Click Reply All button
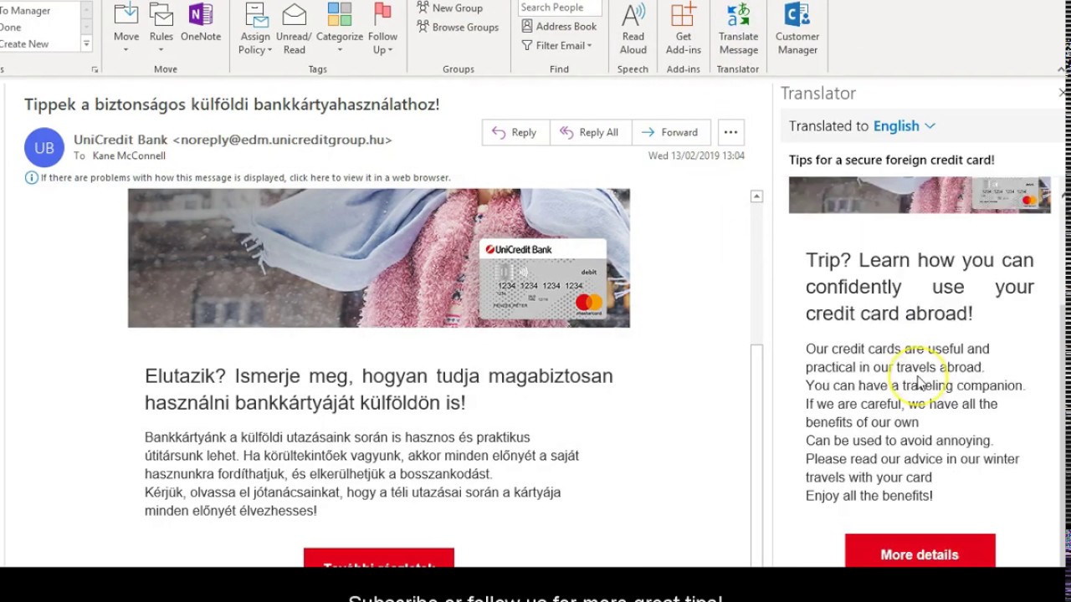1071x602 pixels. (x=590, y=132)
